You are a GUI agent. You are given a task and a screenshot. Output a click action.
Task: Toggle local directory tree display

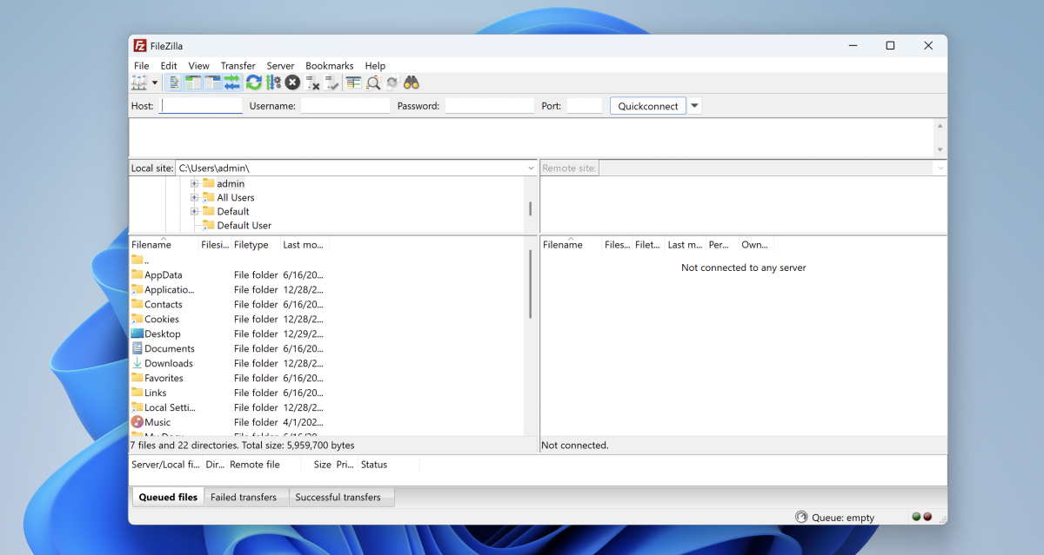point(193,83)
